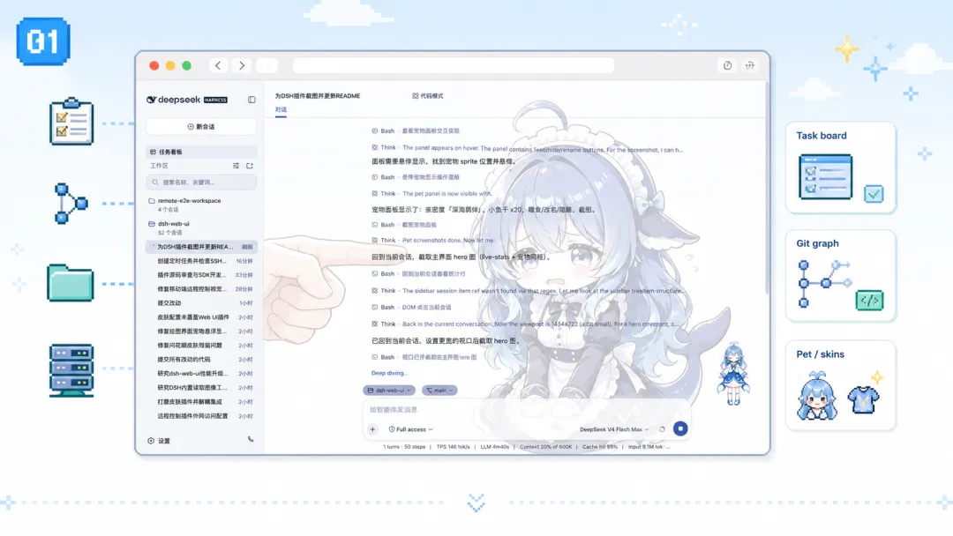The height and width of the screenshot is (536, 953).
Task: Click the Bash step 悬停宠物显示操作面板
Action: point(416,177)
